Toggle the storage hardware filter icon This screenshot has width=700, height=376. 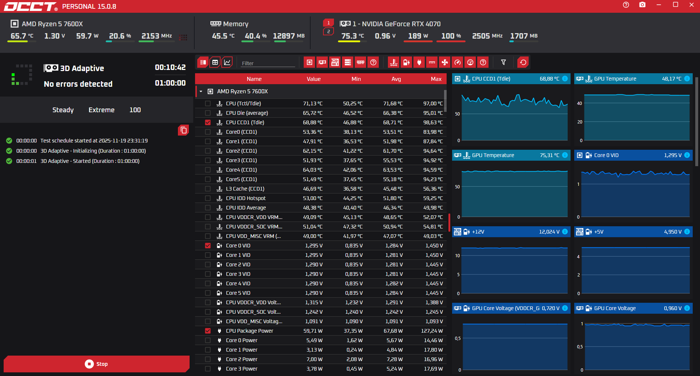coord(348,62)
